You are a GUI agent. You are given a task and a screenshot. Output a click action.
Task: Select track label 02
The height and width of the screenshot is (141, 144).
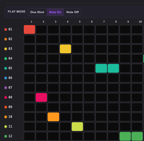10,39
